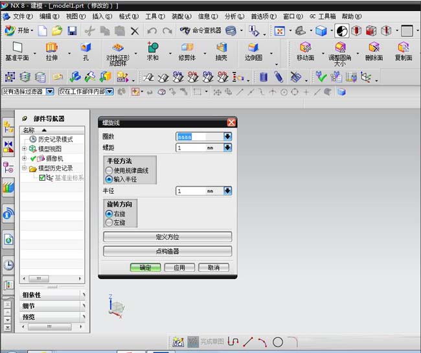Select the Trim Body (修剪体) tool
421x353 pixels.
tap(187, 51)
